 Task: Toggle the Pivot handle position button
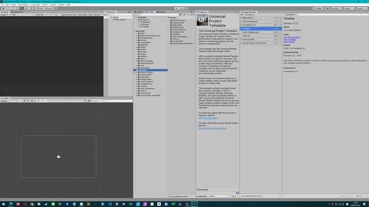pos(39,9)
